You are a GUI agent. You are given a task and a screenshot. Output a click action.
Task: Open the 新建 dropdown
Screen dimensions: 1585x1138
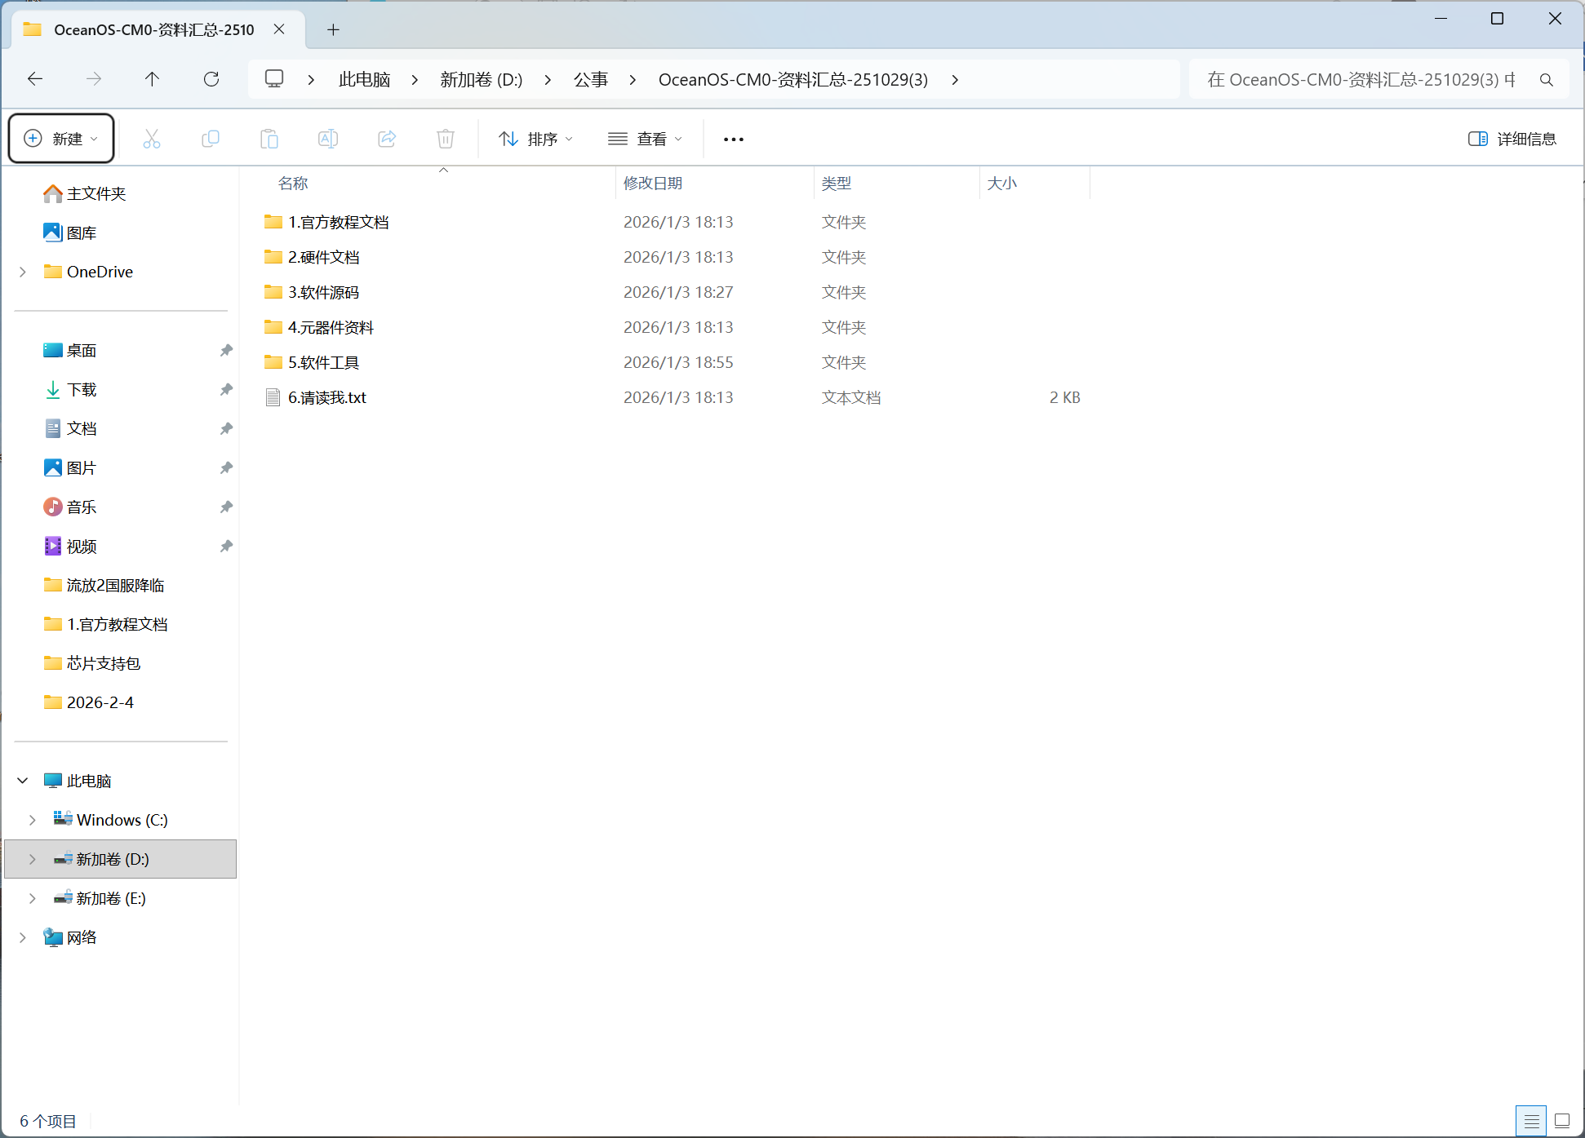coord(61,139)
